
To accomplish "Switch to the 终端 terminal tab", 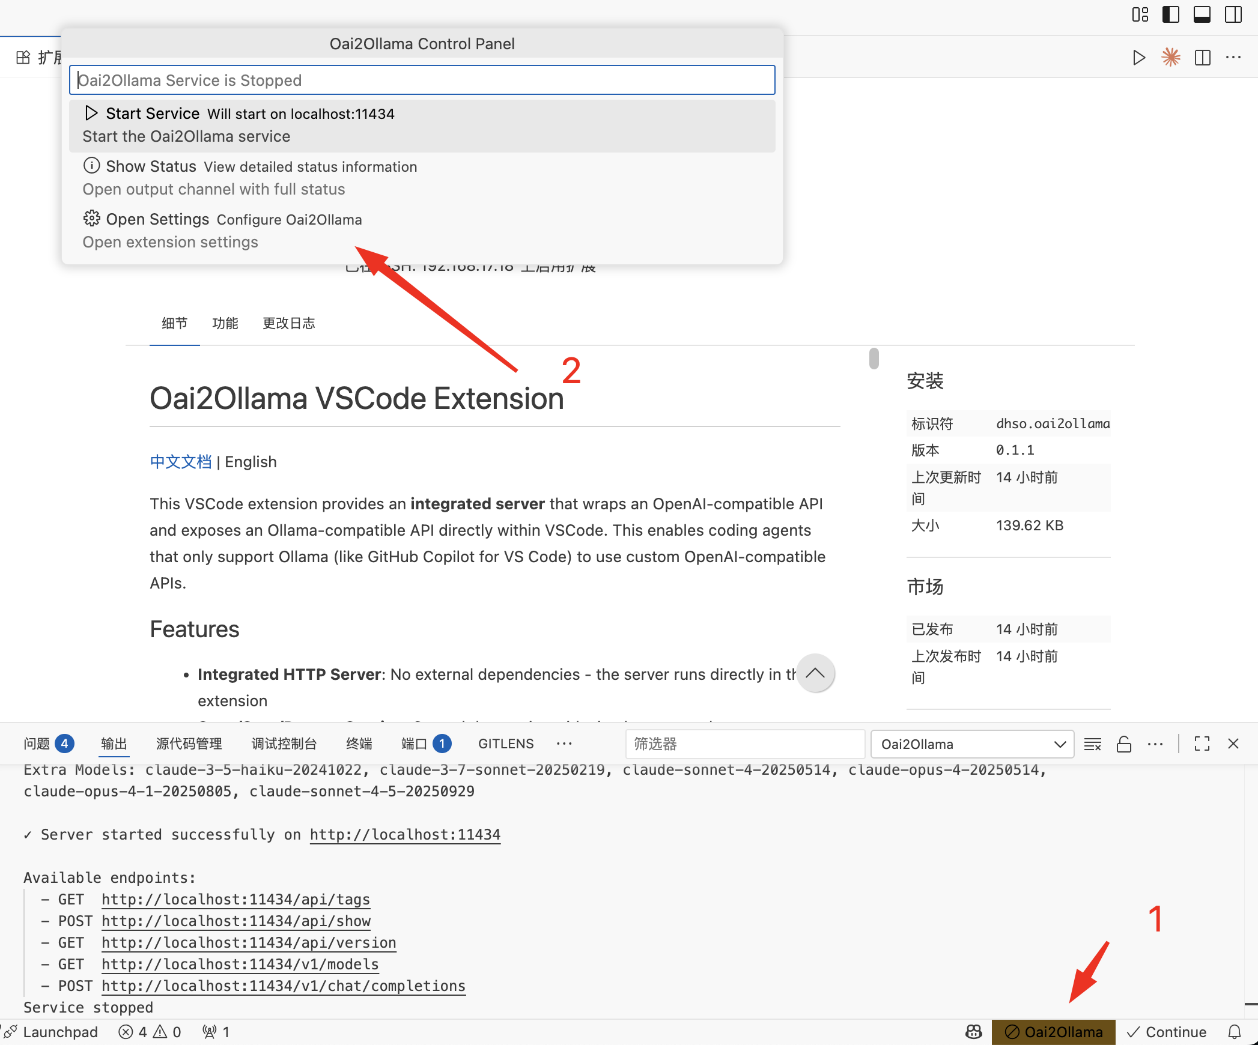I will point(359,744).
